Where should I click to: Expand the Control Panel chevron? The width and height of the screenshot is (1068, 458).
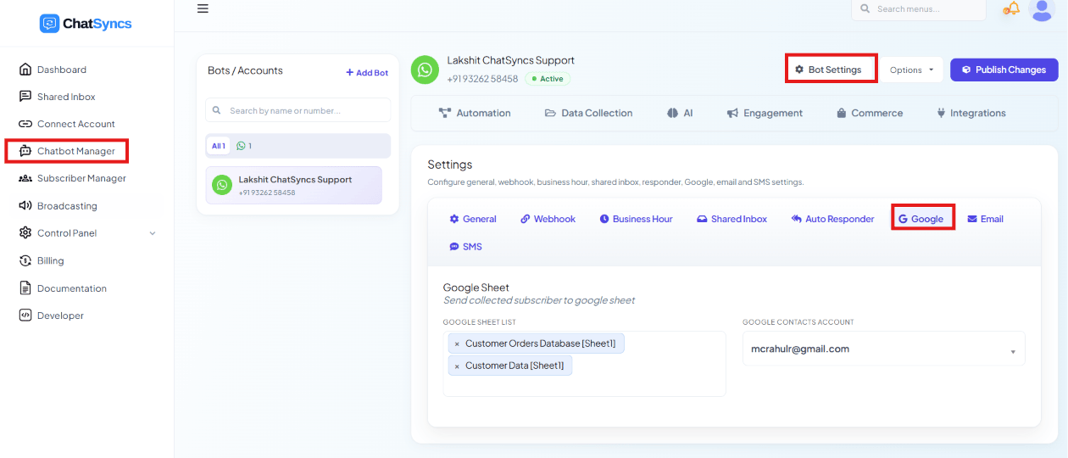point(153,233)
